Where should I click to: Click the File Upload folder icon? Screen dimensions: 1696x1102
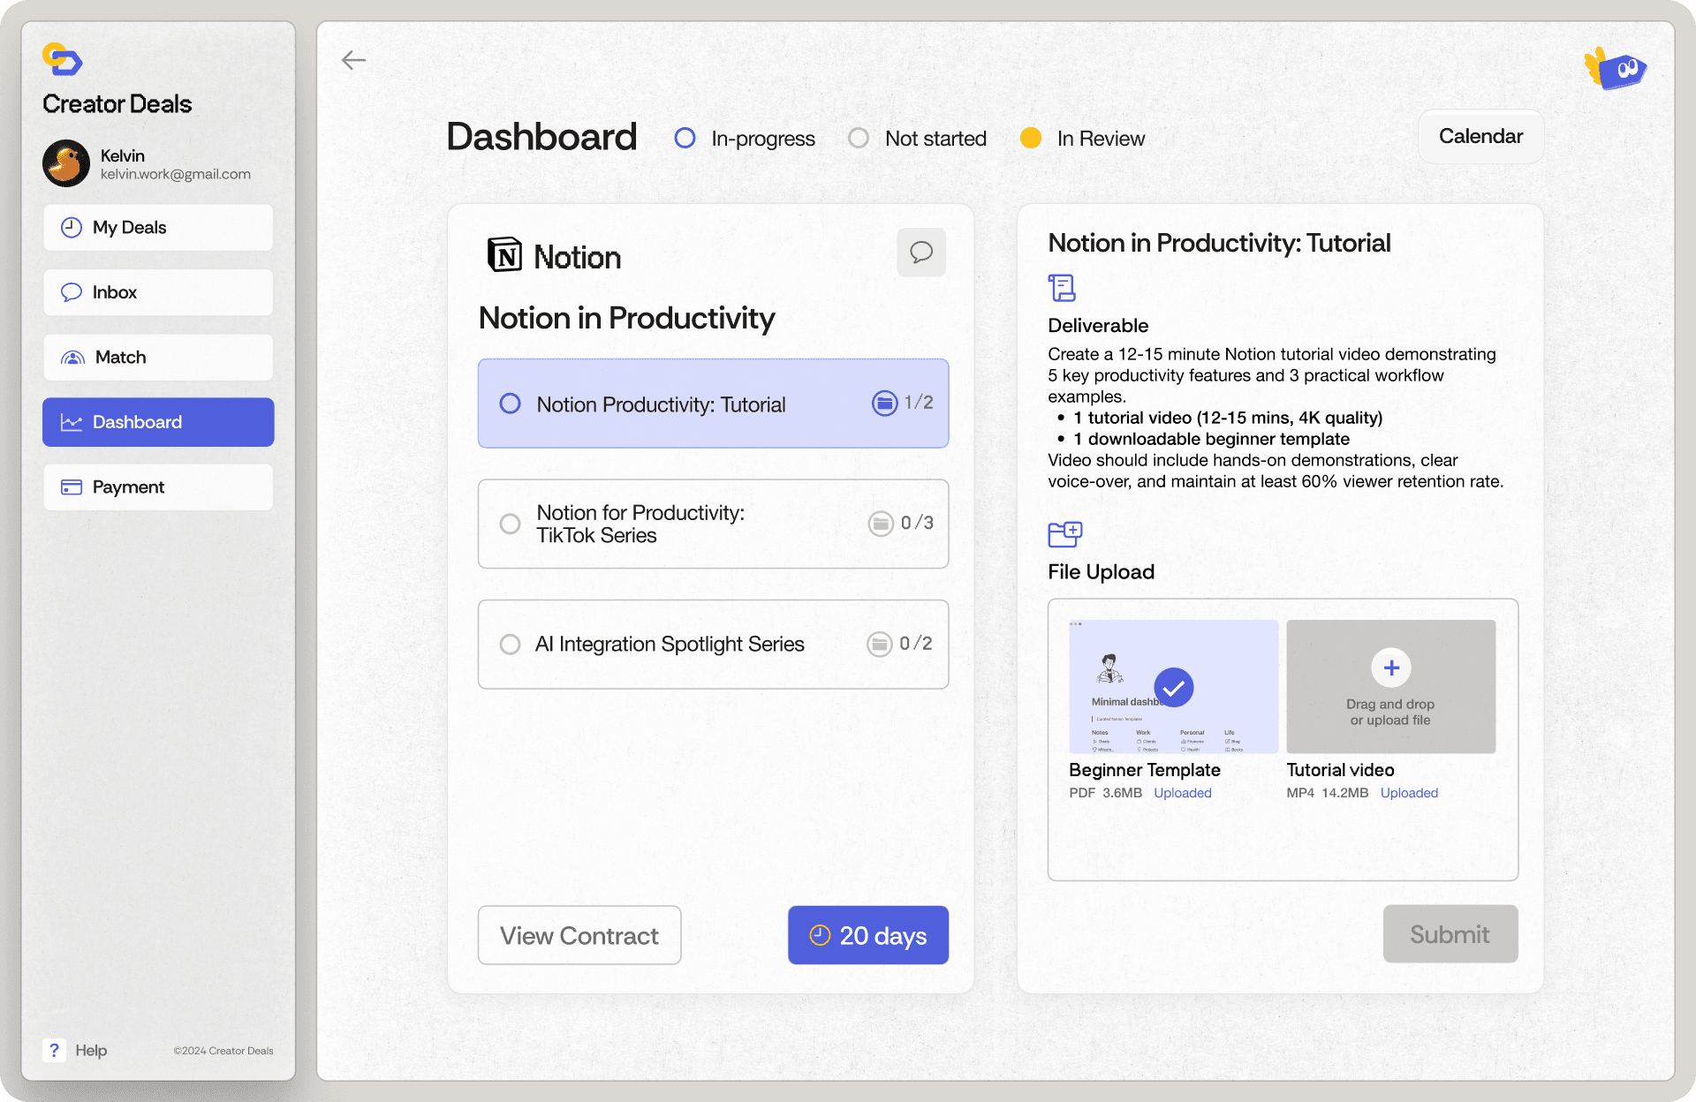pyautogui.click(x=1064, y=534)
